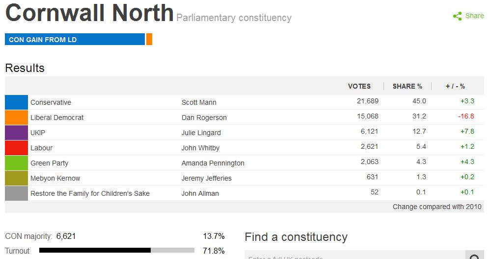This screenshot has width=490, height=259.
Task: Click the black Turnout progress bar
Action: point(95,250)
